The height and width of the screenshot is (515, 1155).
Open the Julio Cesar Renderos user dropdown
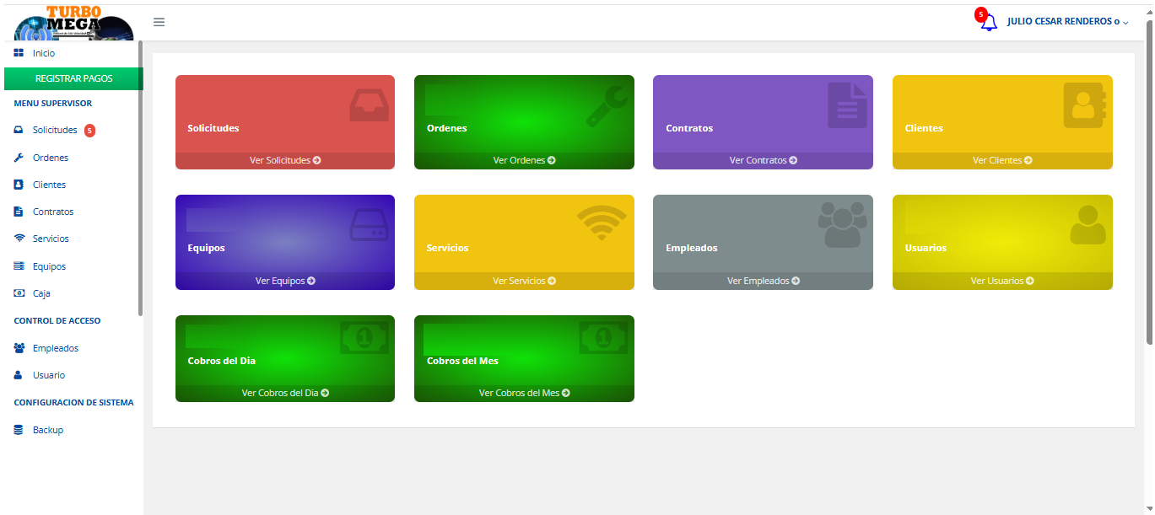pyautogui.click(x=1067, y=22)
